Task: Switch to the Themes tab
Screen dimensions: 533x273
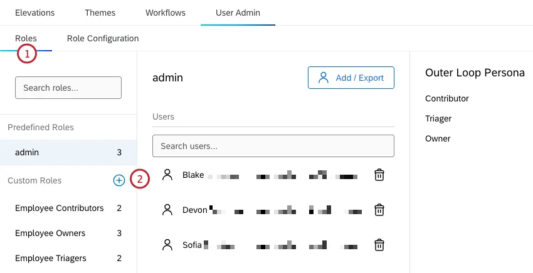Action: (100, 13)
